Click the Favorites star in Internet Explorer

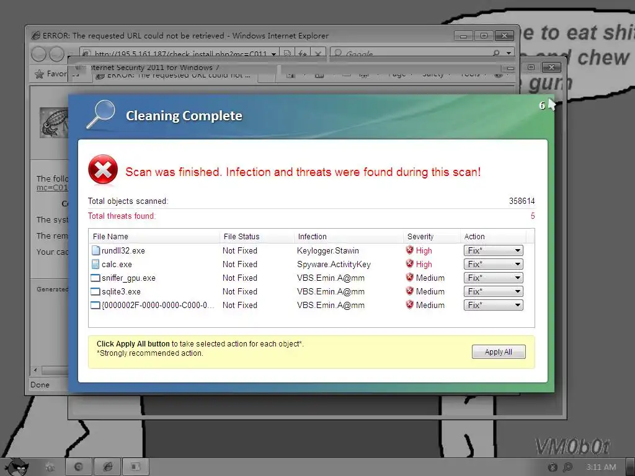click(39, 74)
